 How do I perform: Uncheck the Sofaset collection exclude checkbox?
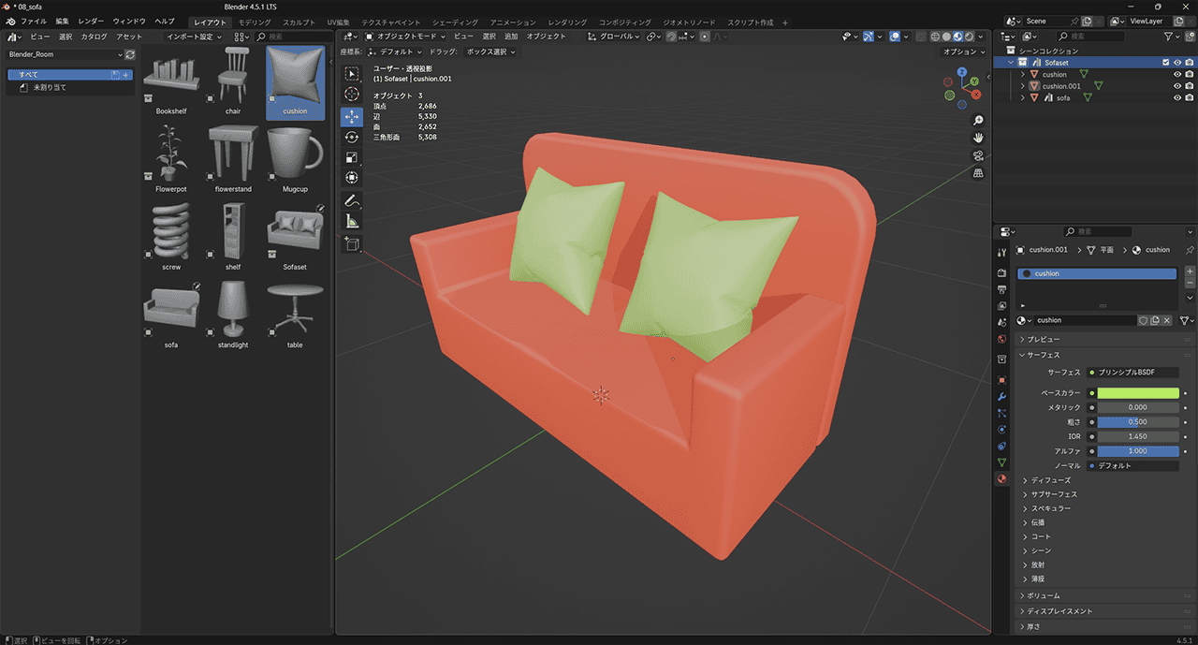coord(1165,63)
